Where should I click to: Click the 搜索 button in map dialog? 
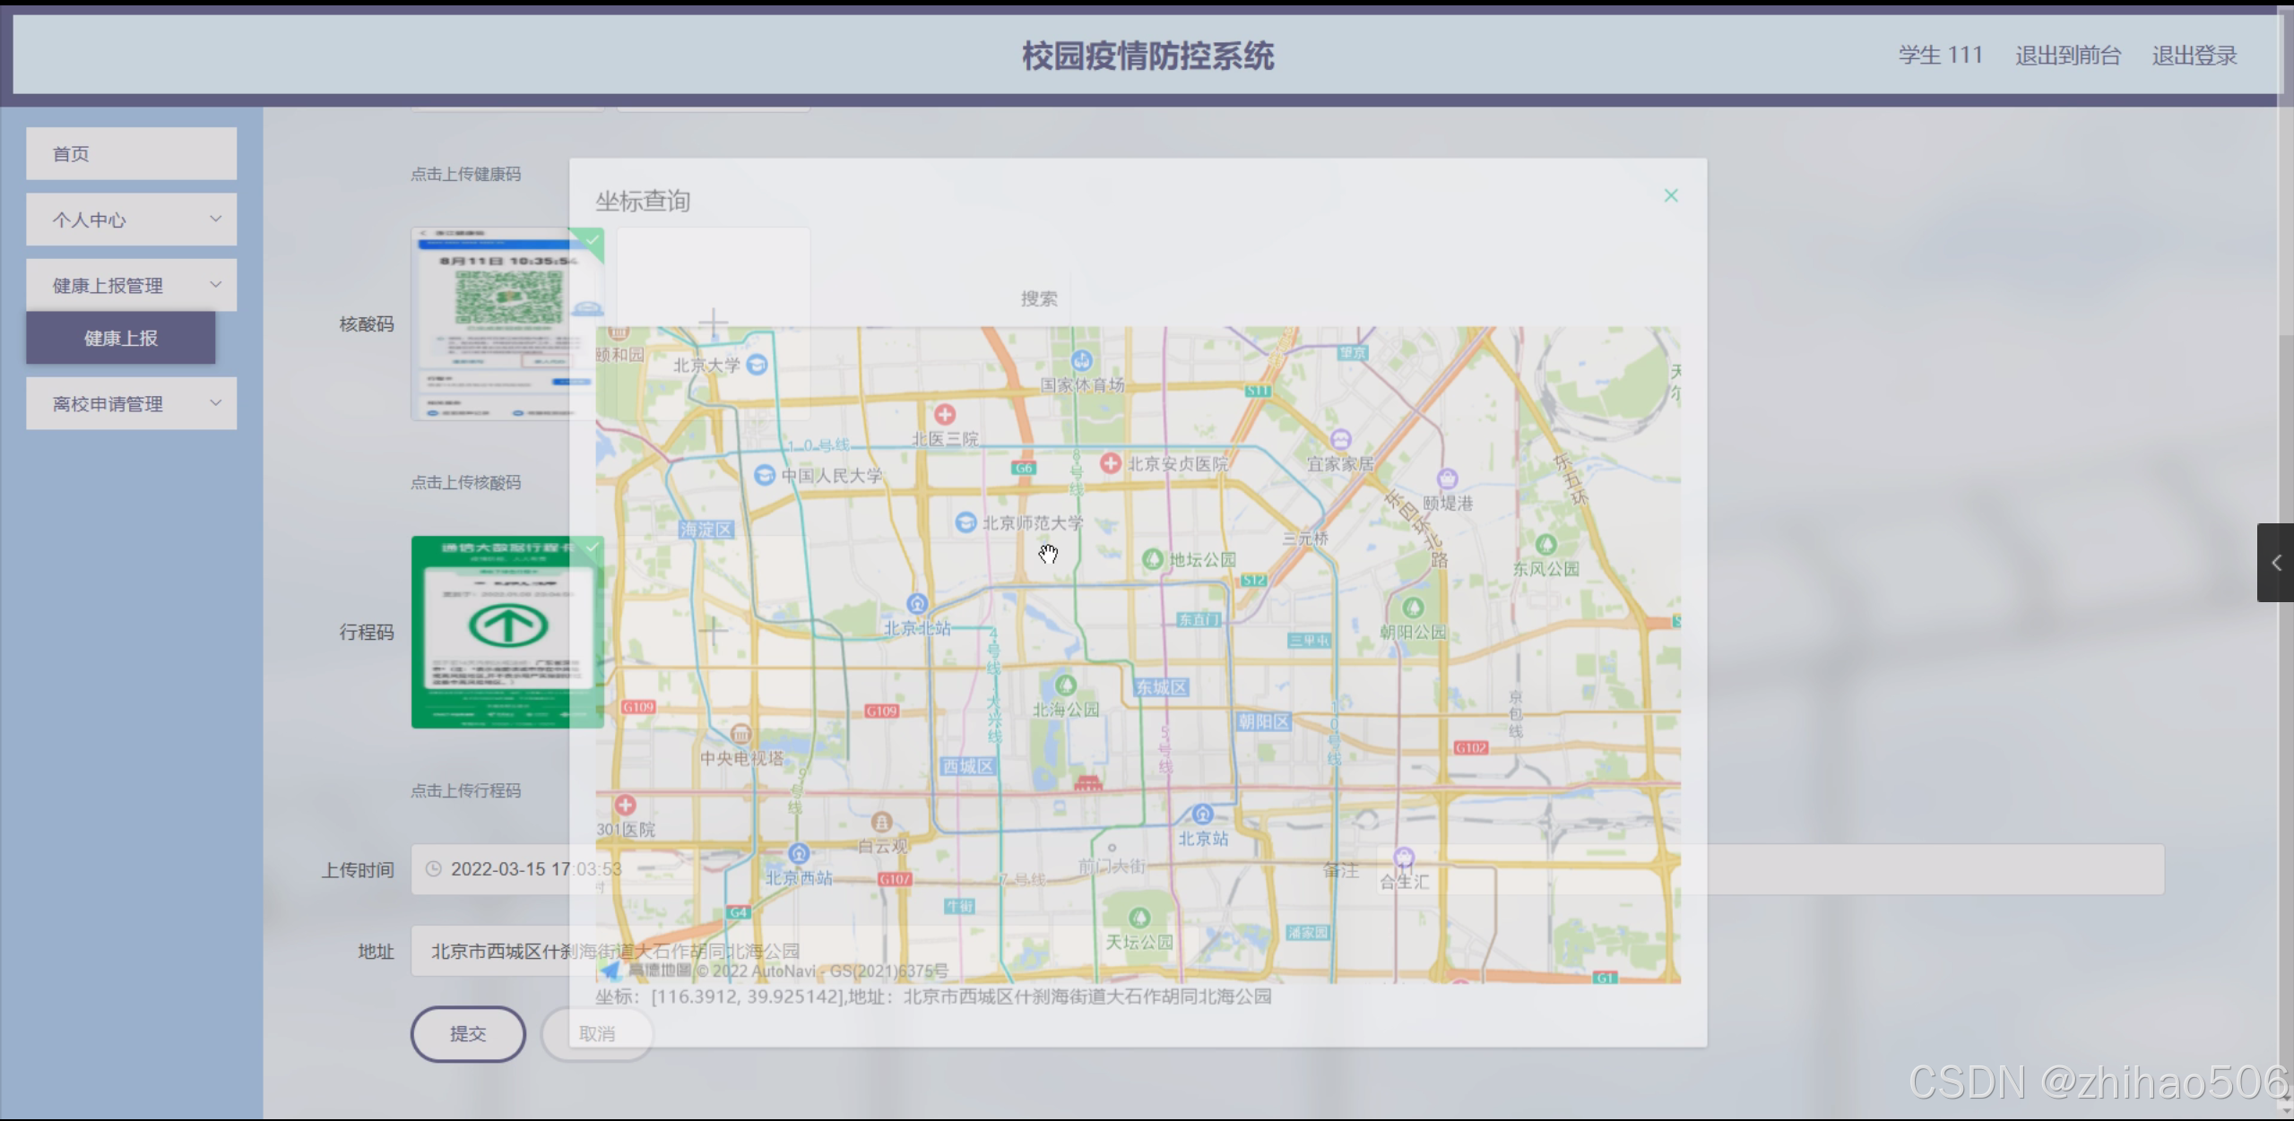[1038, 298]
